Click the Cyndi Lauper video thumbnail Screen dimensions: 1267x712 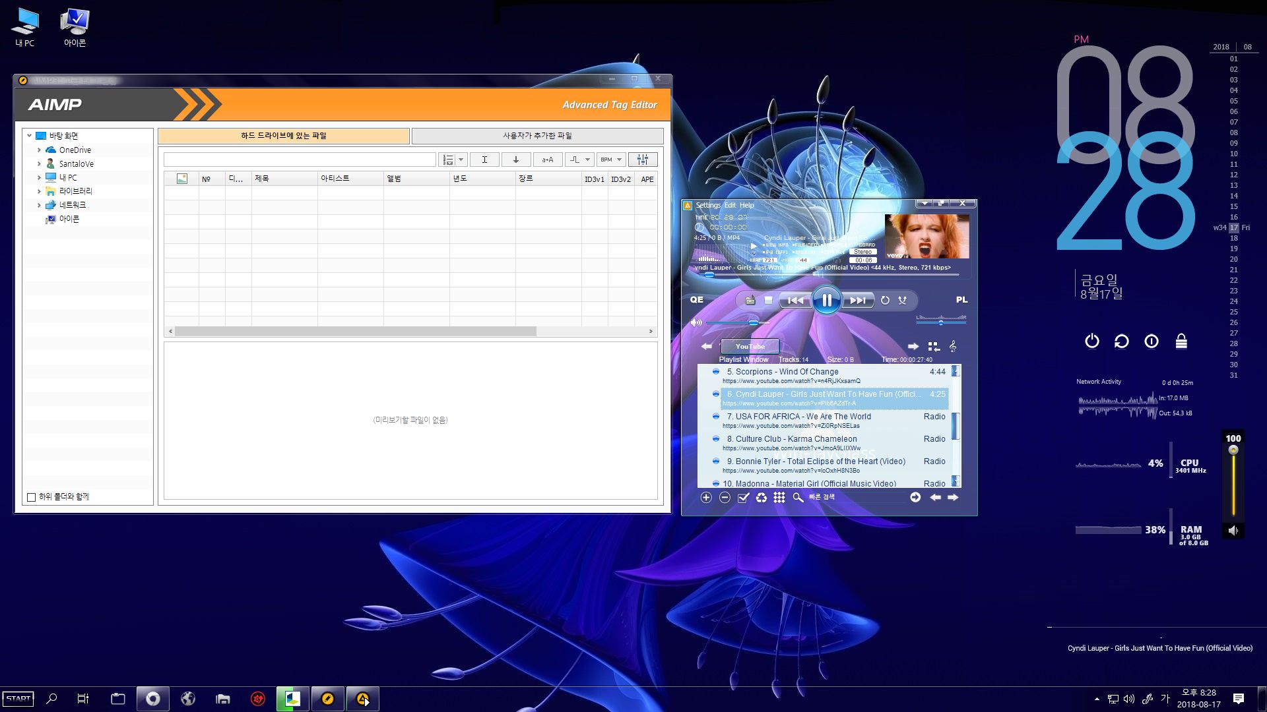[926, 236]
